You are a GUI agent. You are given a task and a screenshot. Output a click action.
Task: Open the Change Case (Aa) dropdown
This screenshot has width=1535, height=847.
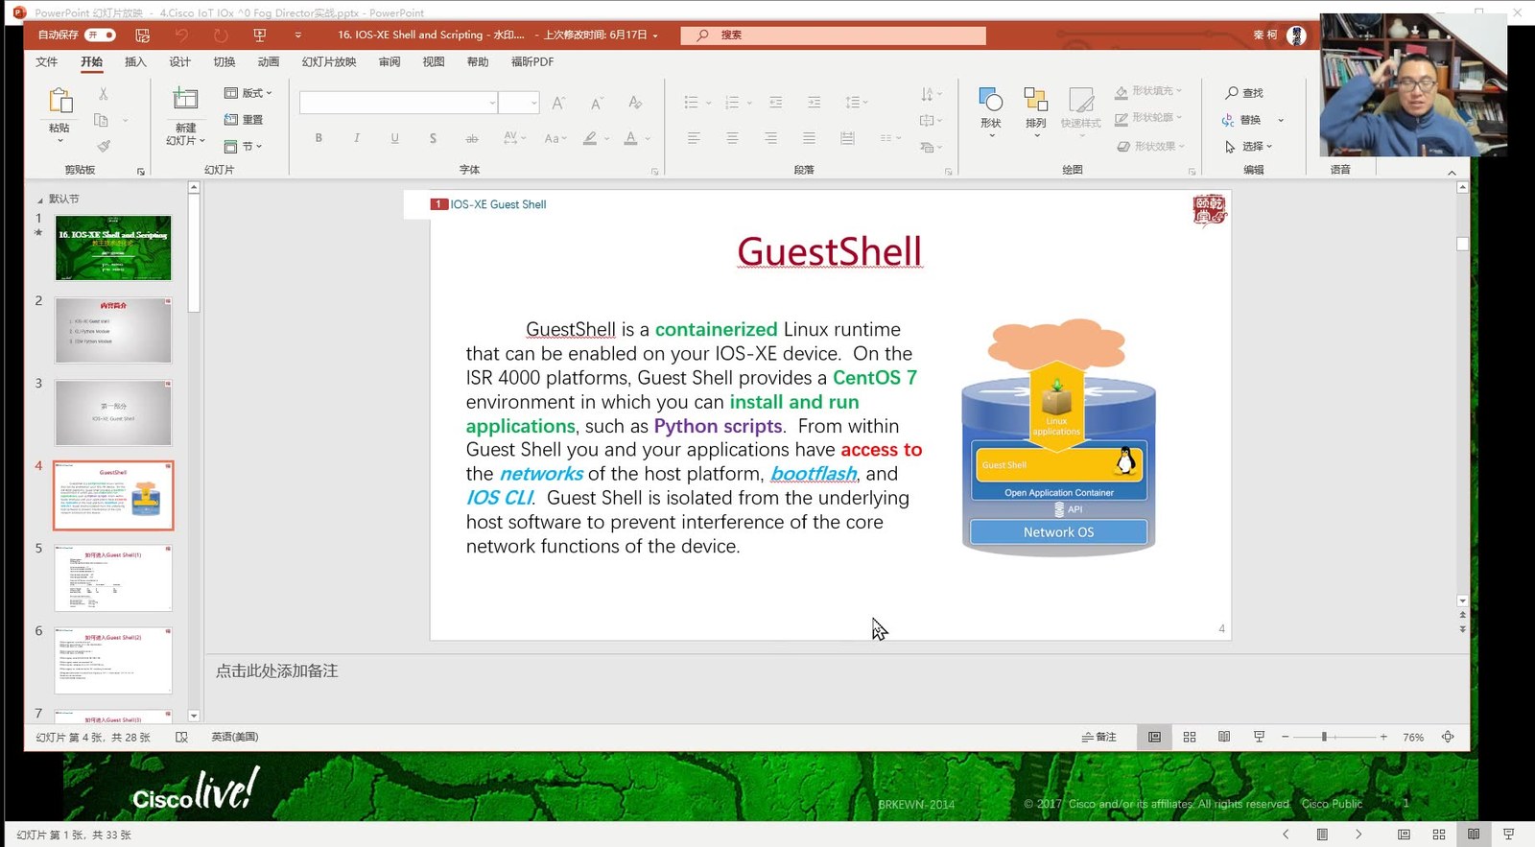coord(555,138)
